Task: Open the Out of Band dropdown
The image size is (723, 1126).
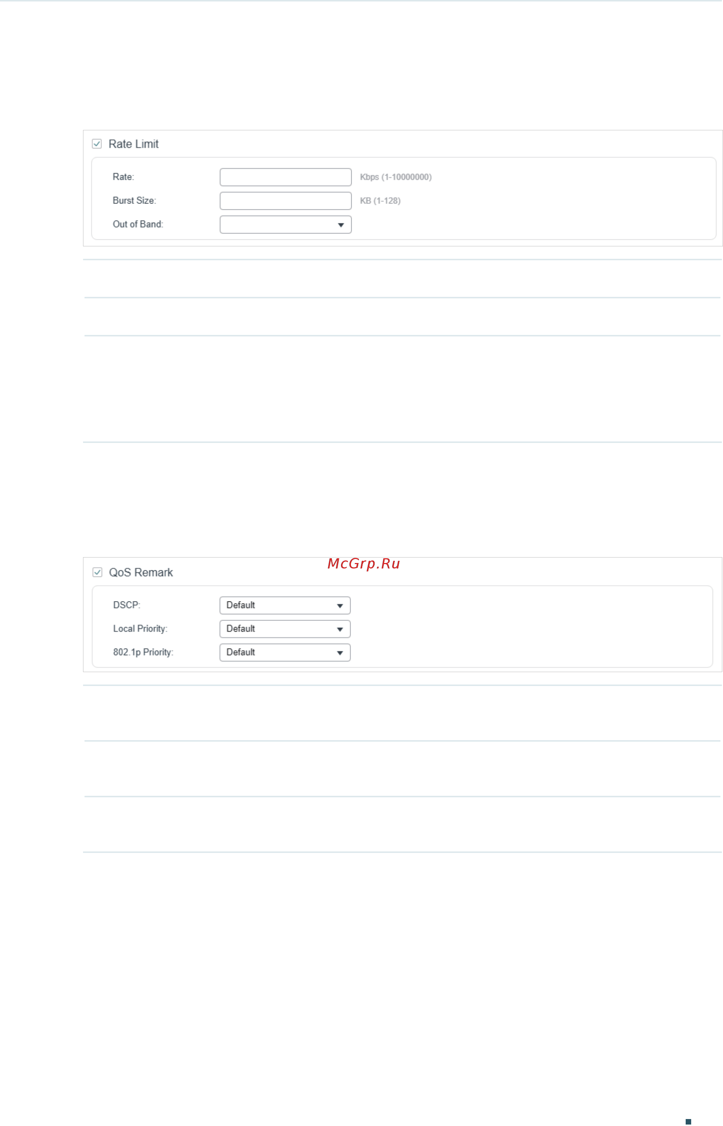Action: point(285,224)
